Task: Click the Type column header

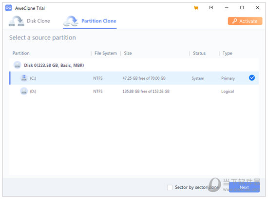Action: pyautogui.click(x=228, y=53)
